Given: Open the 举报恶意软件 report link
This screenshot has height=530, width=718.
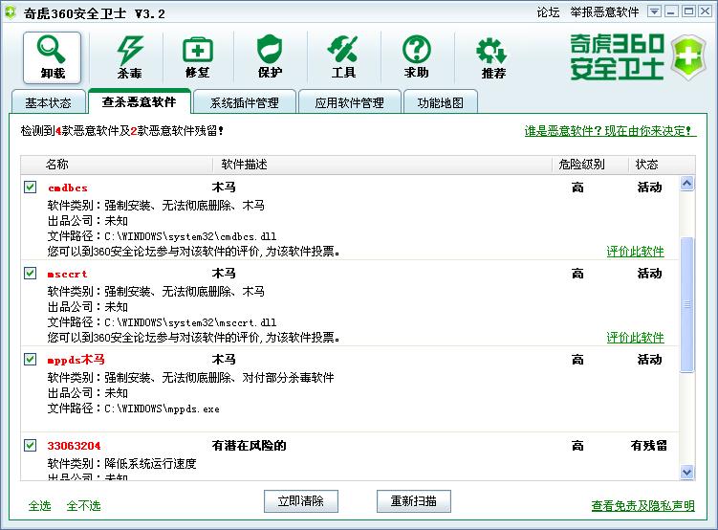Looking at the screenshot, I should tap(604, 12).
